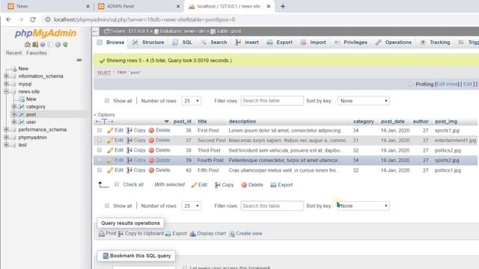The image size is (479, 269).
Task: Open top Number of rows dropdown
Action: tap(192, 101)
